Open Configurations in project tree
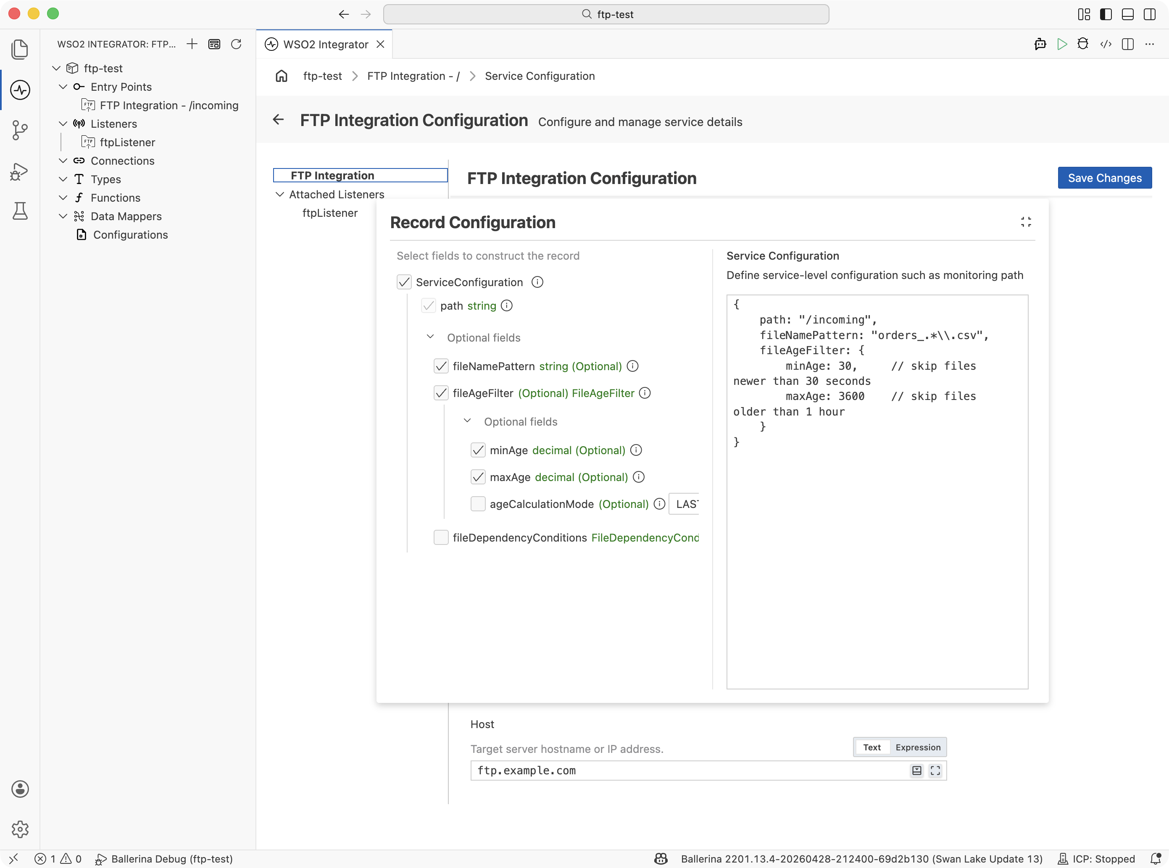Viewport: 1169px width, 868px height. click(130, 235)
